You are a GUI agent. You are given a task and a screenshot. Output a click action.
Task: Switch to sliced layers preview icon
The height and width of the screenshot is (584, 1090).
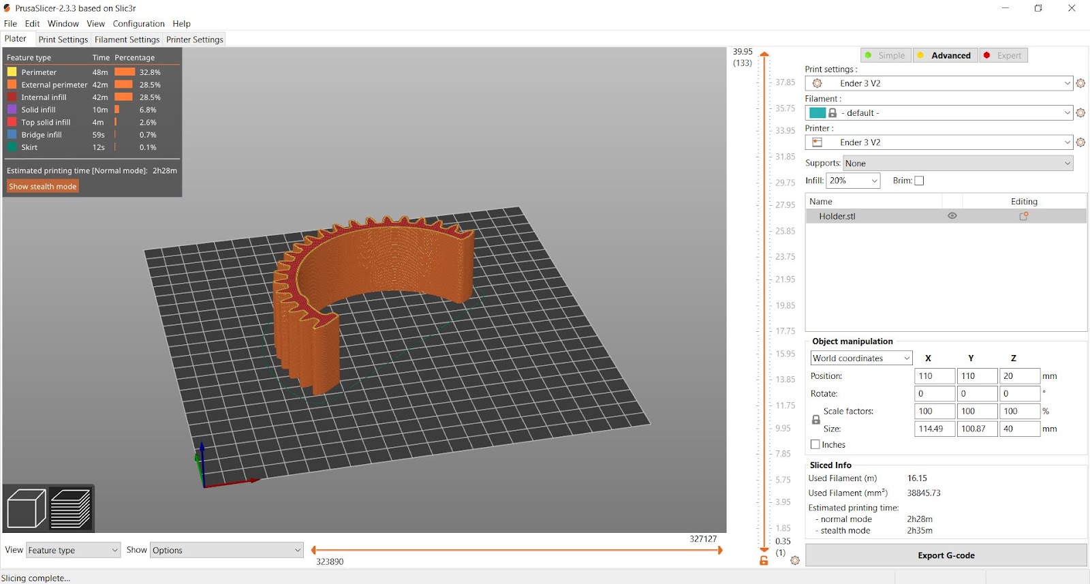71,508
